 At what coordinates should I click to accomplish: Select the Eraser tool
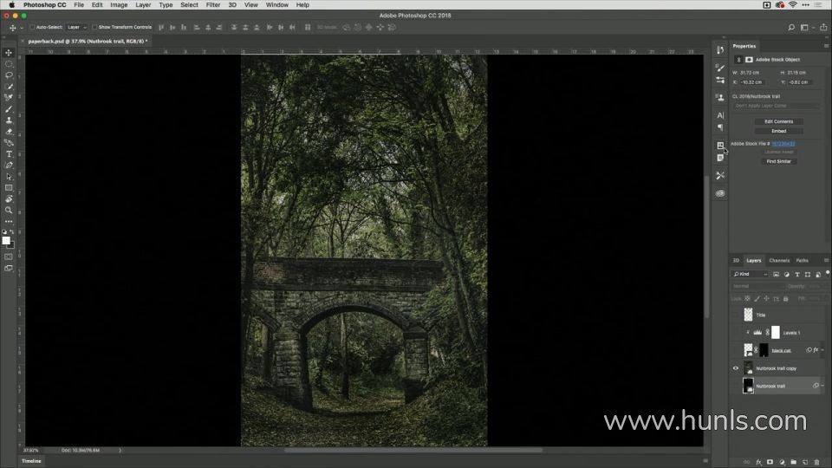tap(9, 131)
